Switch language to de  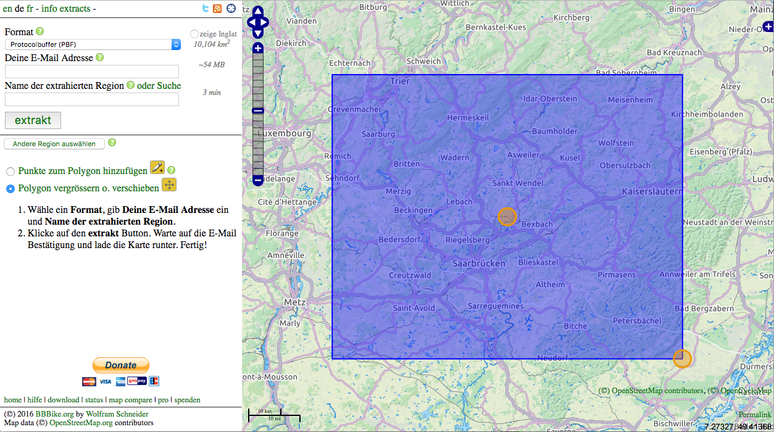19,9
